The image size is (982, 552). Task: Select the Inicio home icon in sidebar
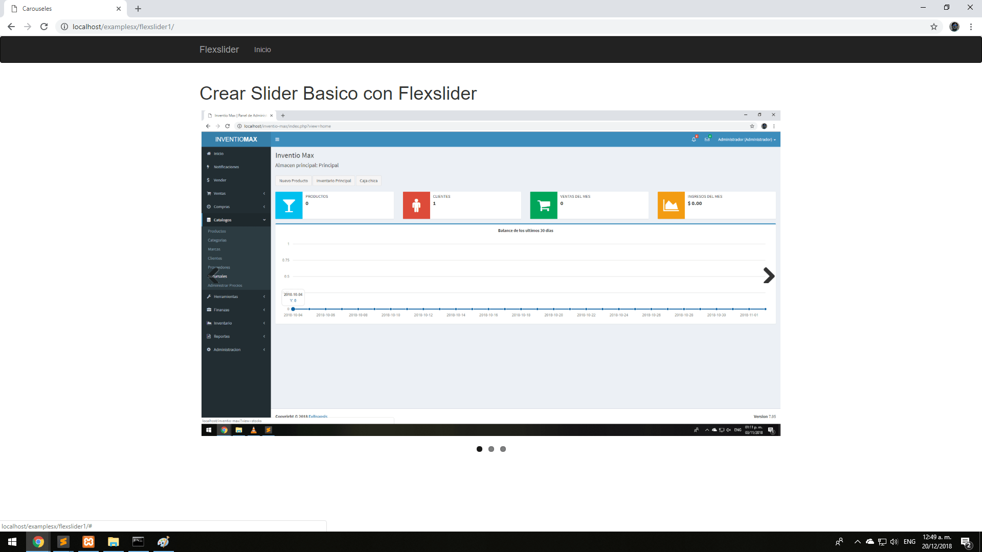click(x=209, y=153)
